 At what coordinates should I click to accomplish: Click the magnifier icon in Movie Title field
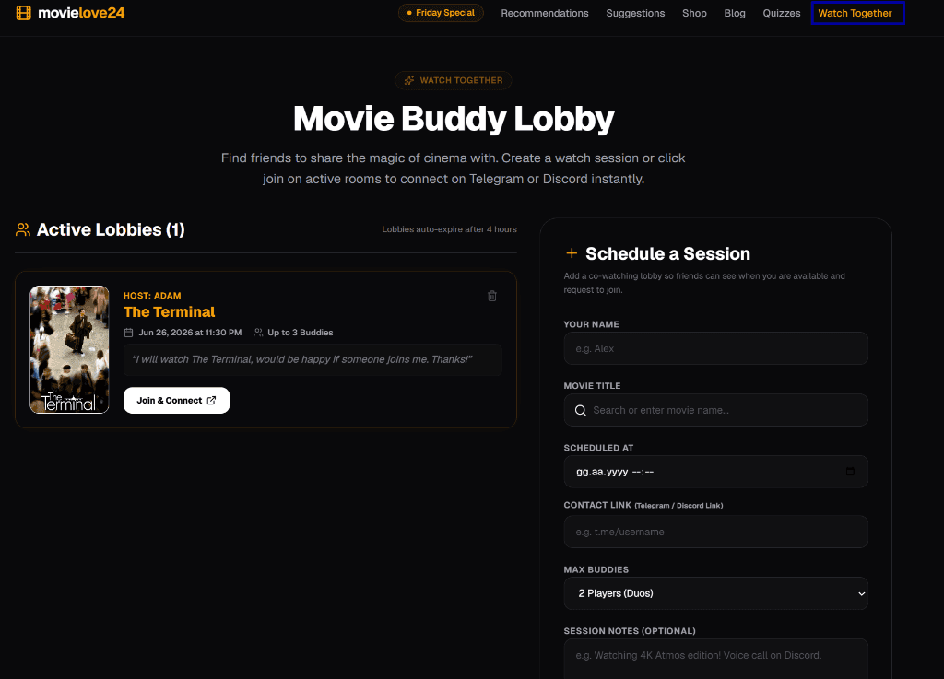click(x=581, y=410)
